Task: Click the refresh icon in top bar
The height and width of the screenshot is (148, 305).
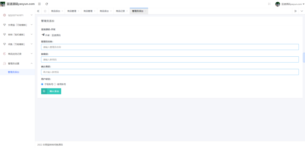Action: (47, 4)
